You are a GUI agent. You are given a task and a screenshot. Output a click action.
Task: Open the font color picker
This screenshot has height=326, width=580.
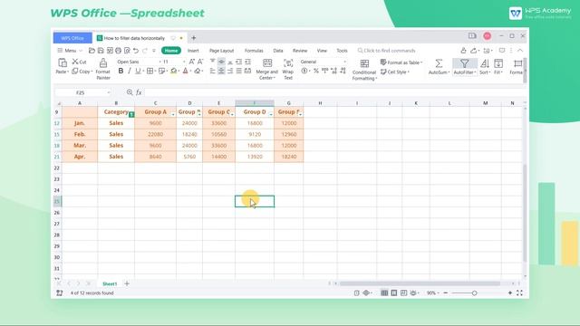(185, 71)
